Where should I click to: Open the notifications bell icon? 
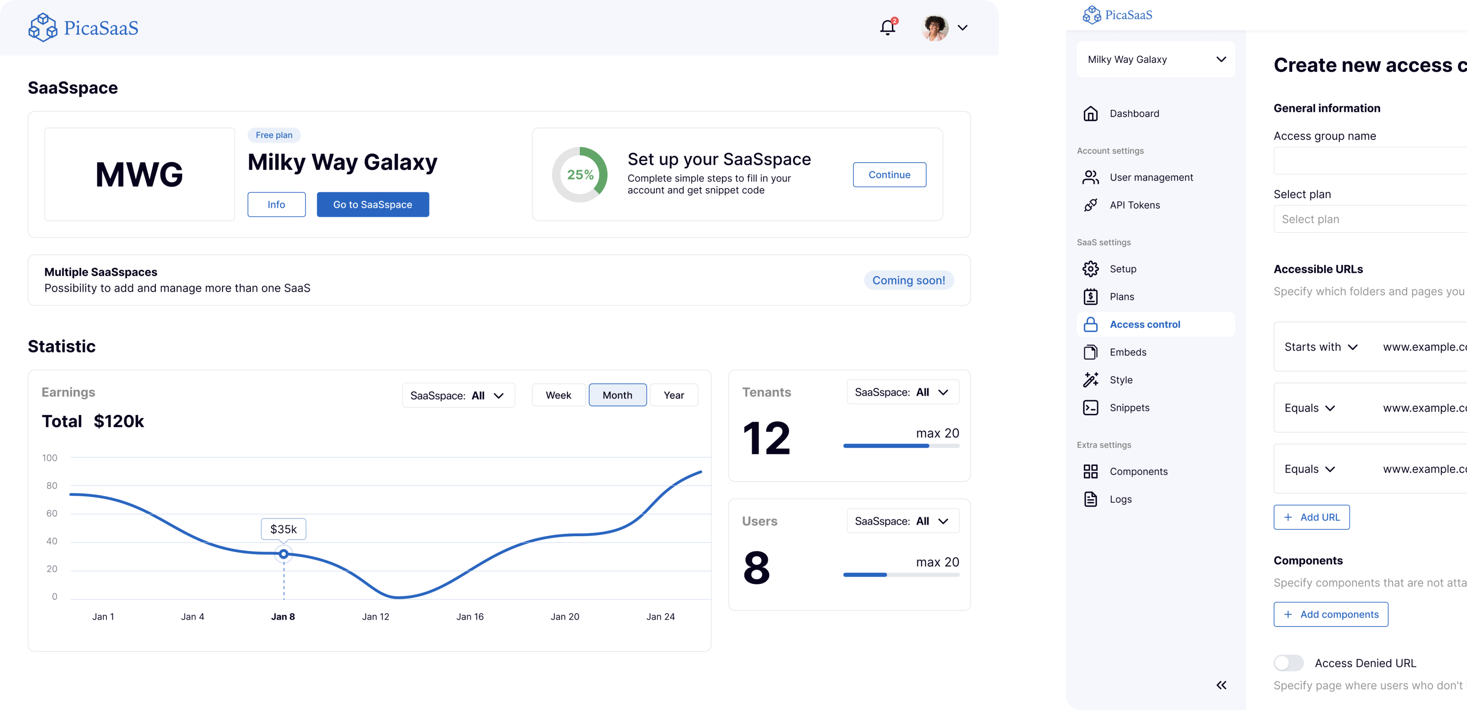point(887,28)
